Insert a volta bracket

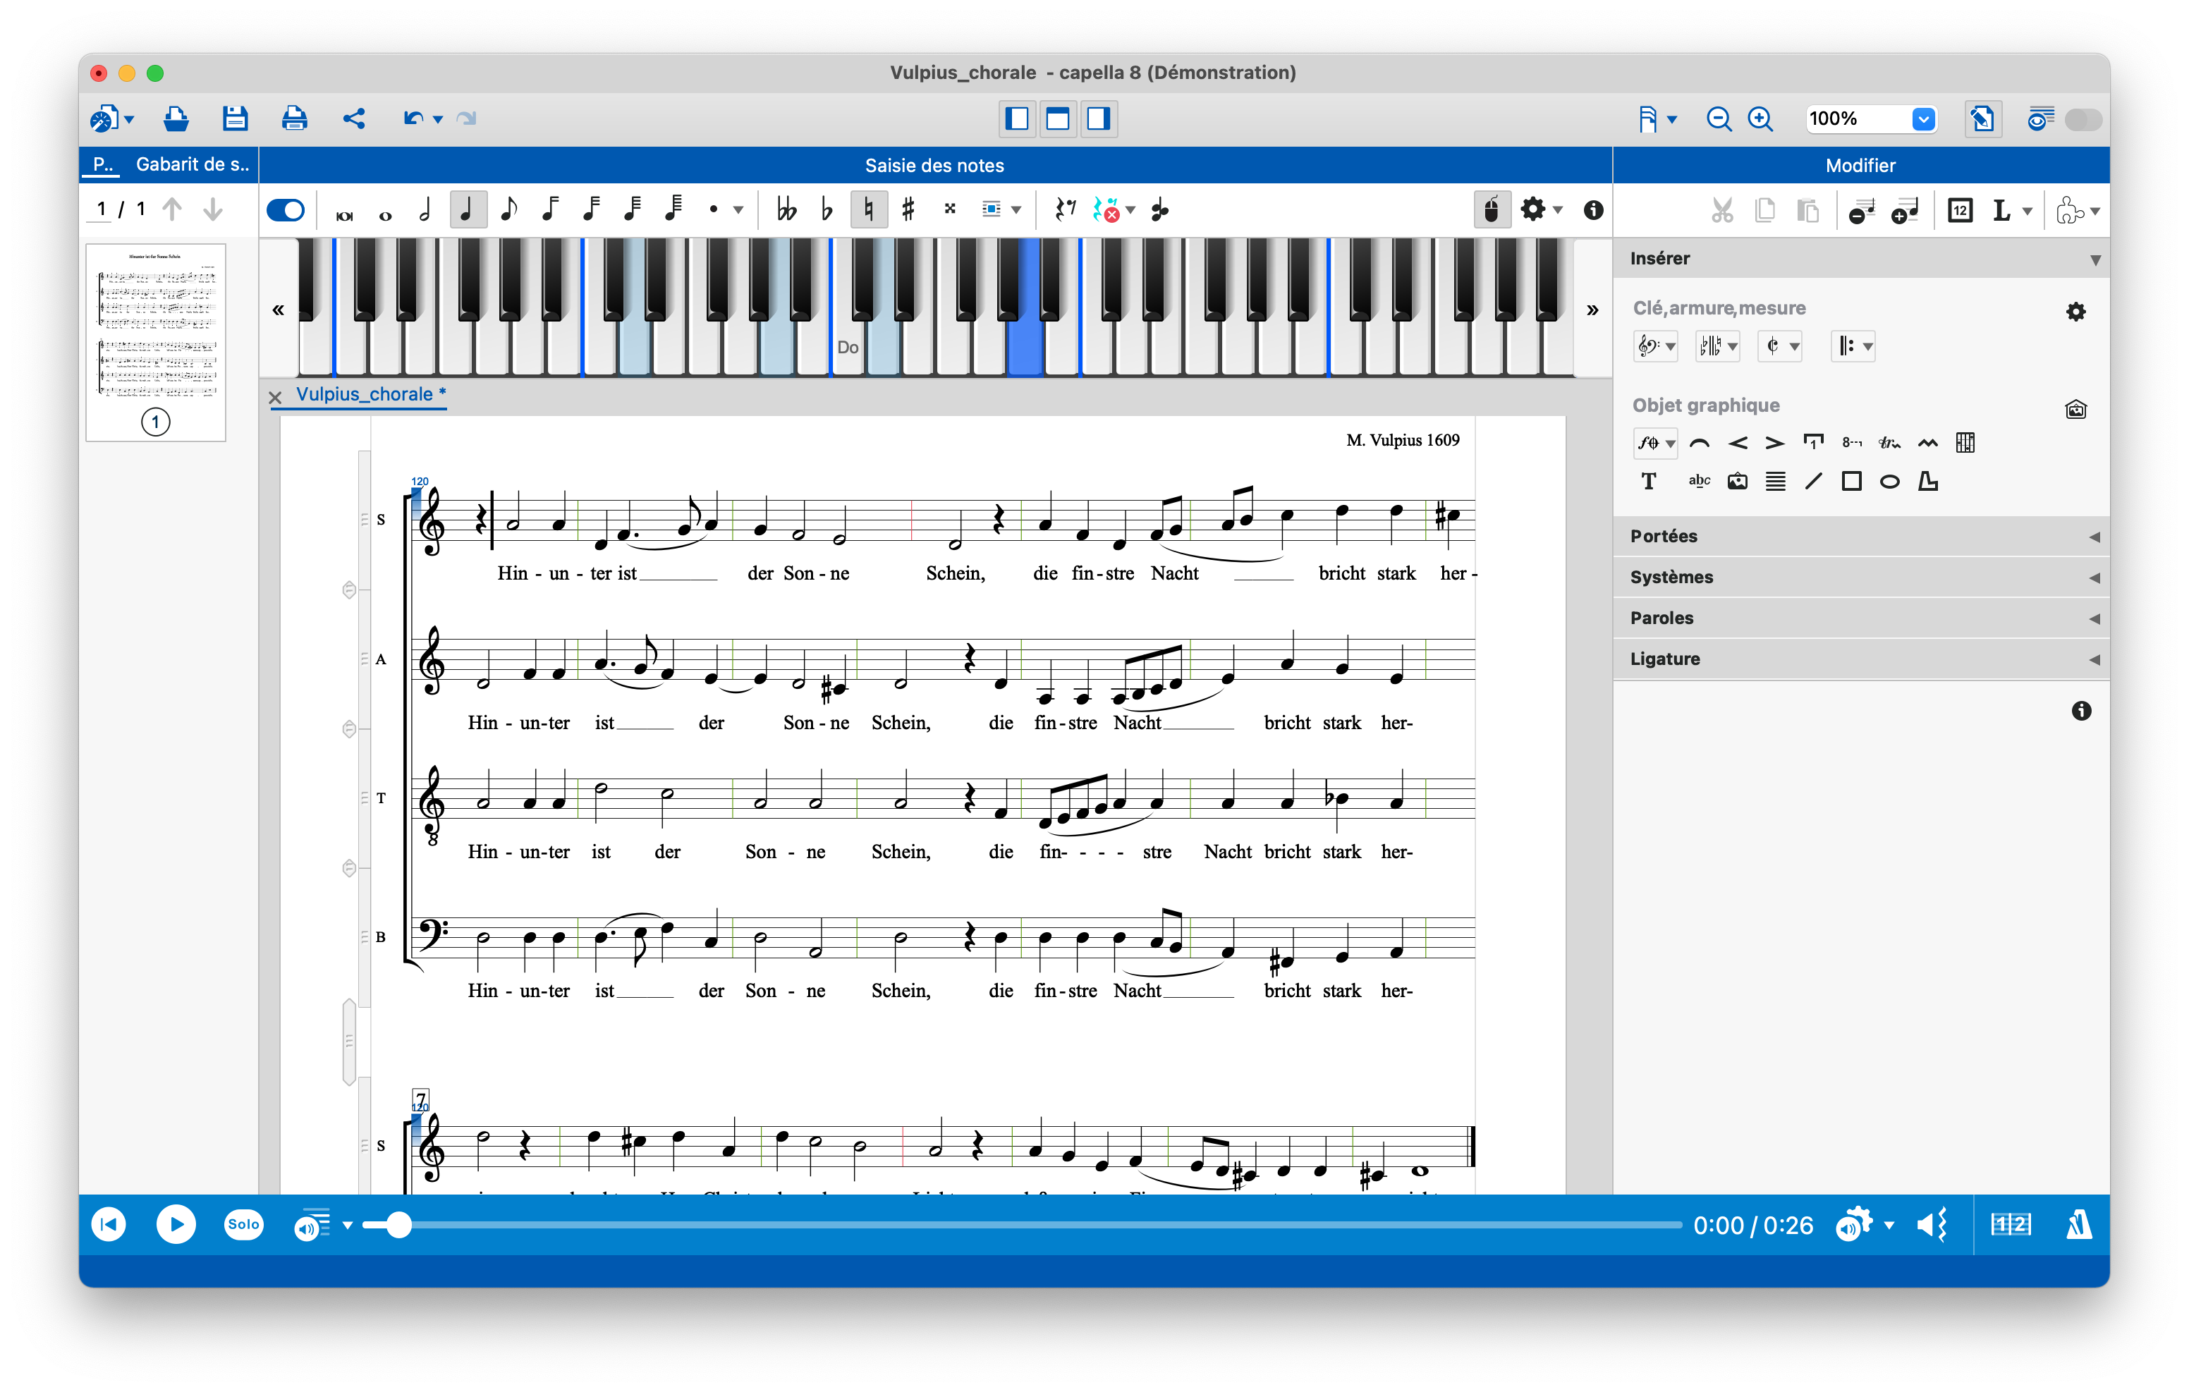1814,444
